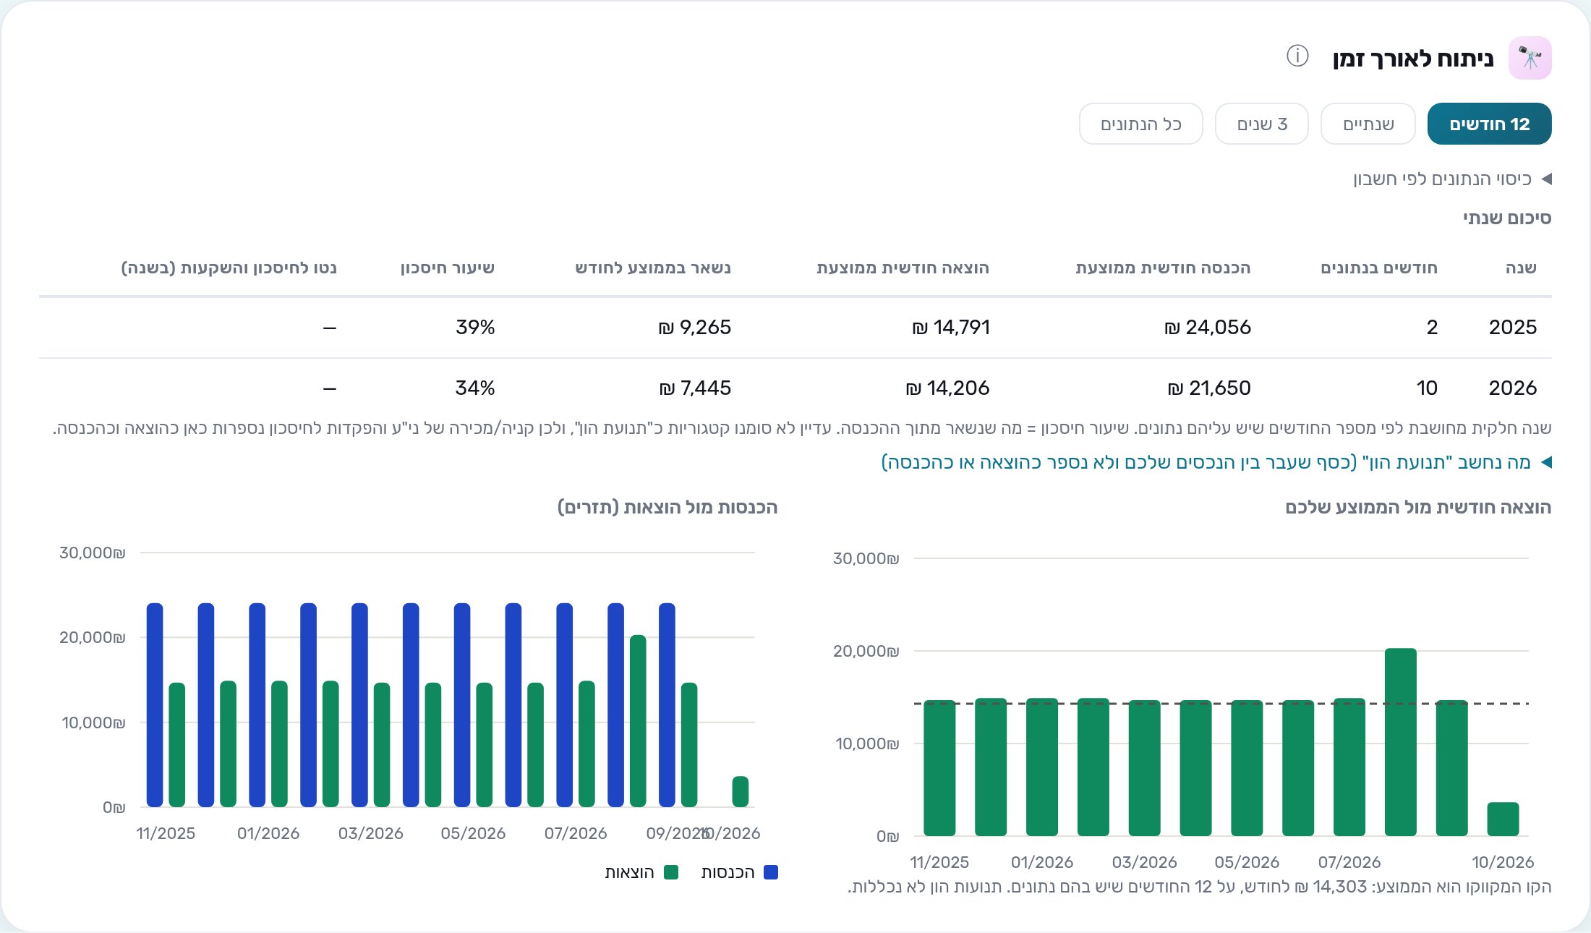
Task: Click the הוצאה חודשית ממוצעת column header
Action: (x=903, y=268)
